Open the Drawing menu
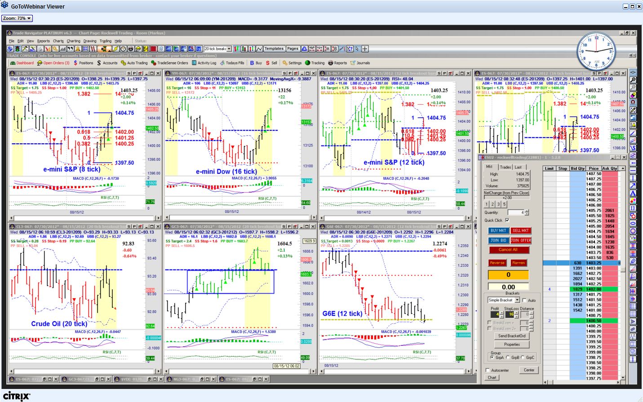643x402 pixels. click(90, 41)
